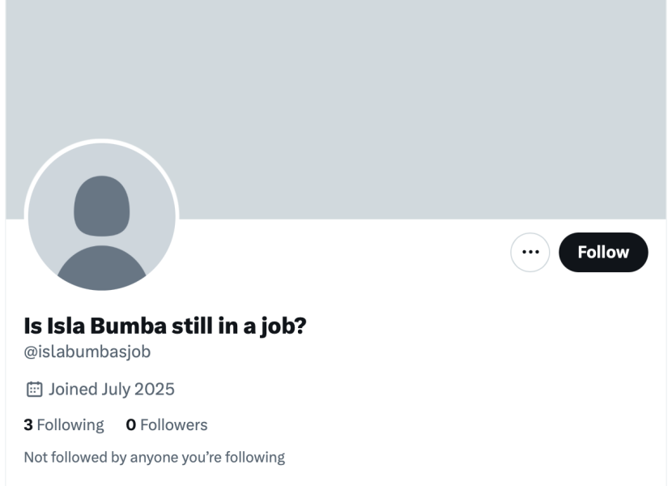The image size is (672, 486).
Task: Click the 'Joined July 2025' text
Action: click(x=111, y=390)
